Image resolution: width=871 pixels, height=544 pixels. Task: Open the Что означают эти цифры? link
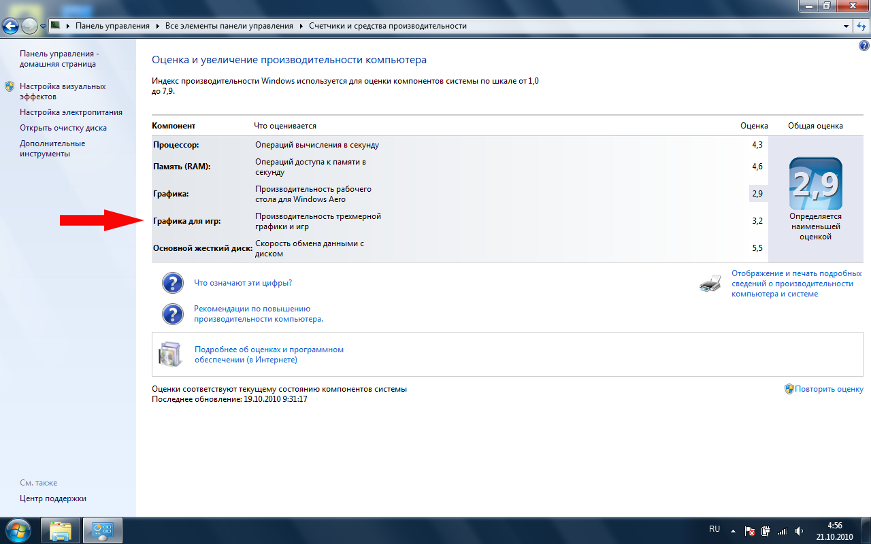click(x=243, y=283)
